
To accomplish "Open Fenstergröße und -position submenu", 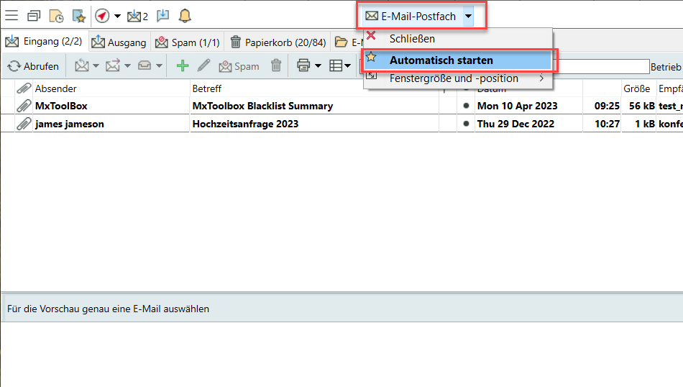I will click(454, 78).
